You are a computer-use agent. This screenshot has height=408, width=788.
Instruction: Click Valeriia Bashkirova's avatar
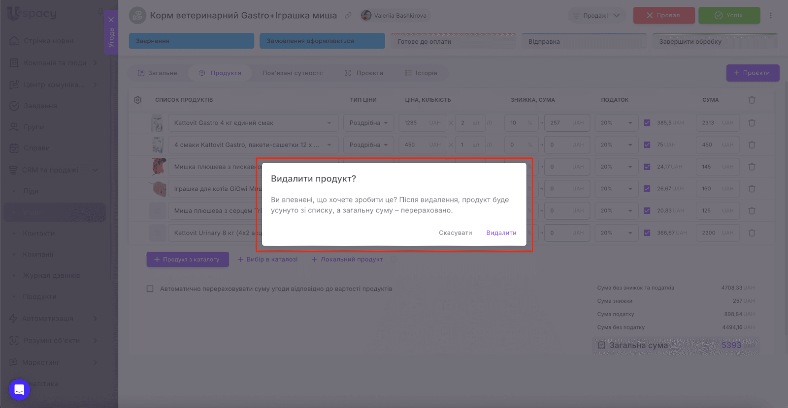point(366,15)
